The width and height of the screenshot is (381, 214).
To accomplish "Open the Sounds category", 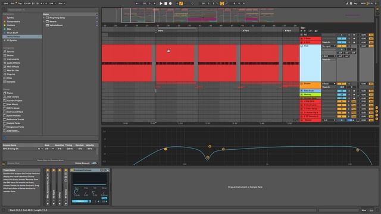I will (11, 52).
